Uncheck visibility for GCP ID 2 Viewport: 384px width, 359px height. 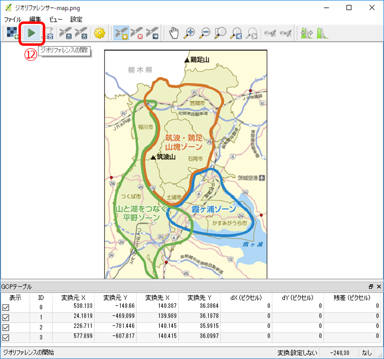[x=6, y=328]
